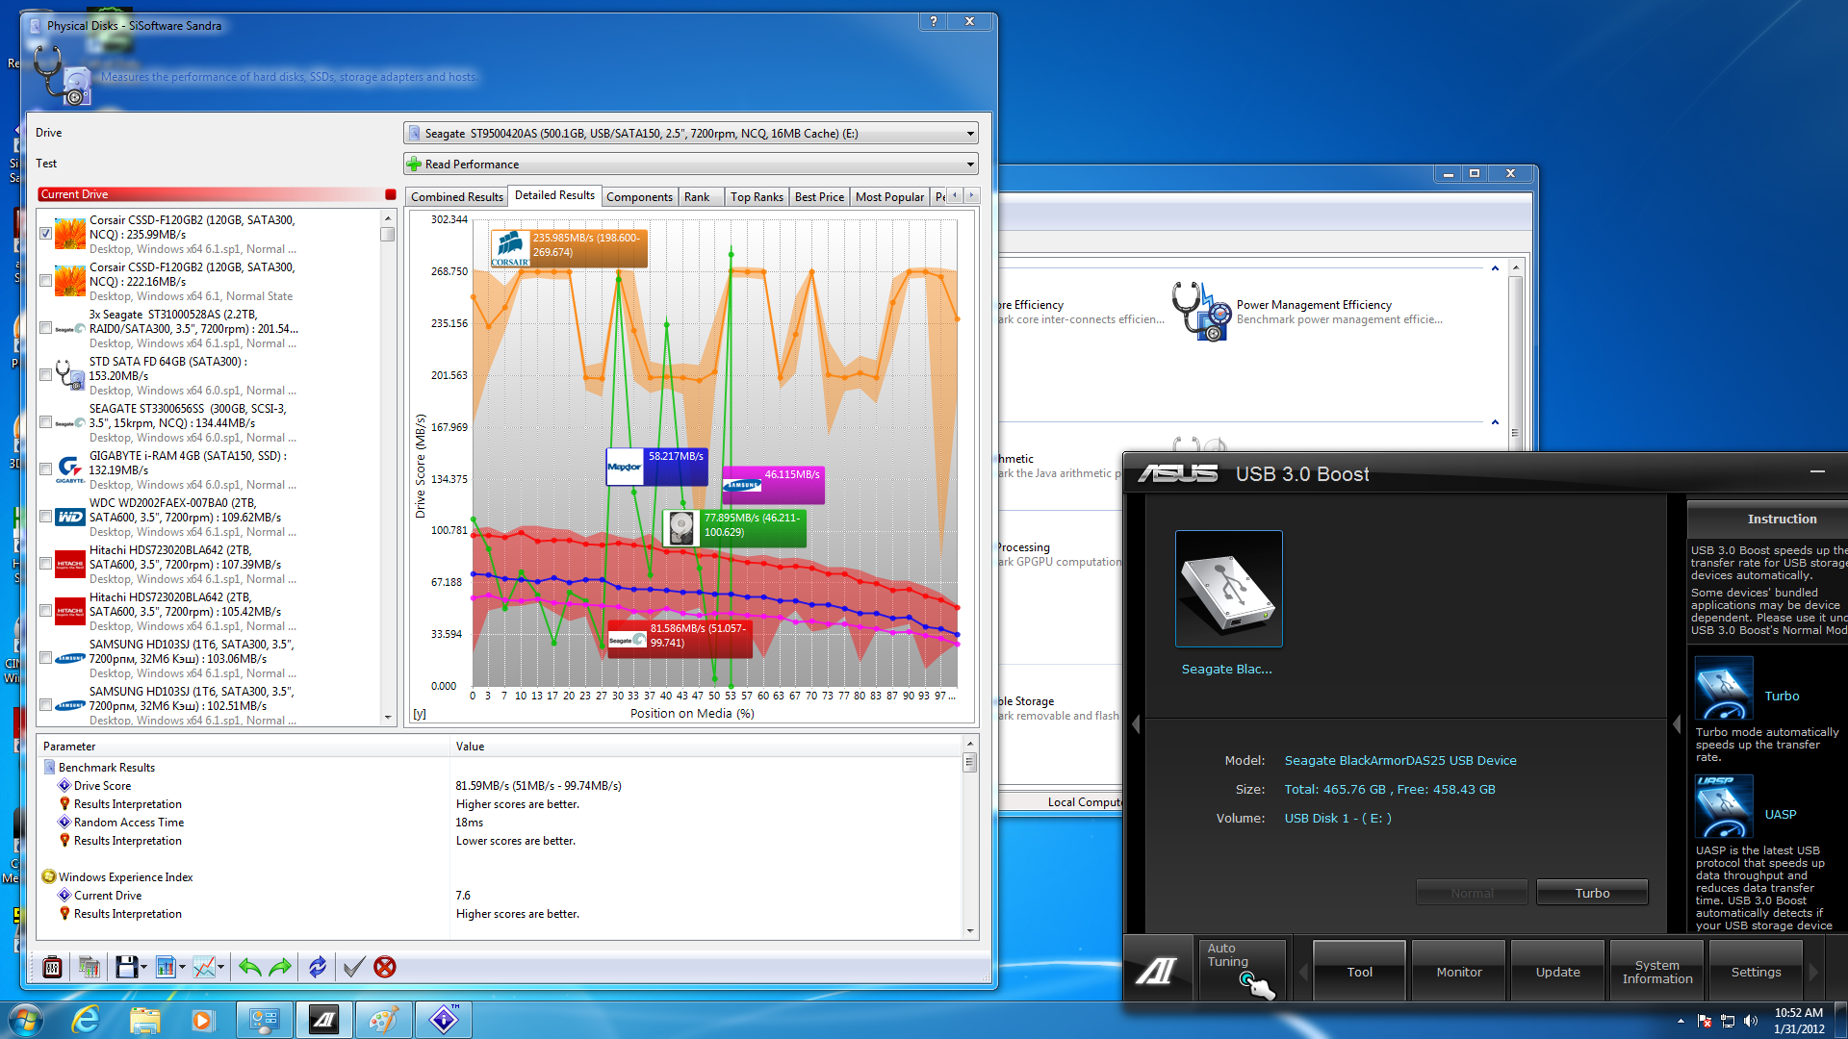Open the Drive selection dropdown
The width and height of the screenshot is (1848, 1039).
[690, 134]
